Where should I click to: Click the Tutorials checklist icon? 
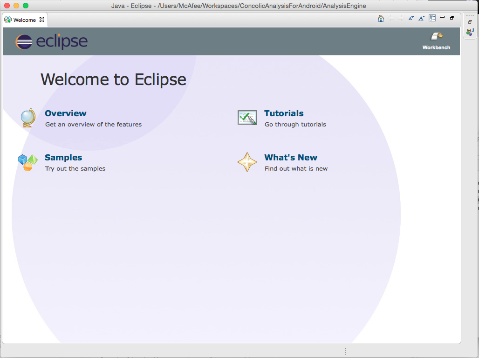(x=247, y=118)
